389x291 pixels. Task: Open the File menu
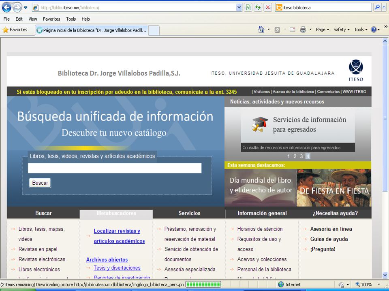pos(6,19)
